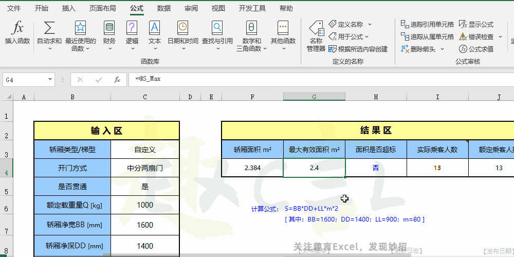This screenshot has width=514, height=257.
Task: Select the cell with rated load 1000
Action: click(x=145, y=205)
